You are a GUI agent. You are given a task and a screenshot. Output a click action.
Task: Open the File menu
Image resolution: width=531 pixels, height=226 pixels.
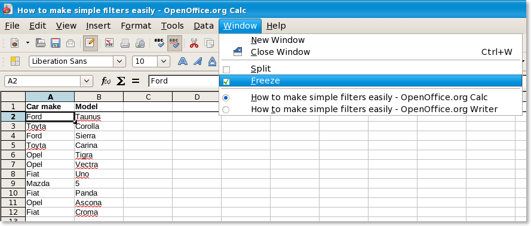click(x=12, y=26)
